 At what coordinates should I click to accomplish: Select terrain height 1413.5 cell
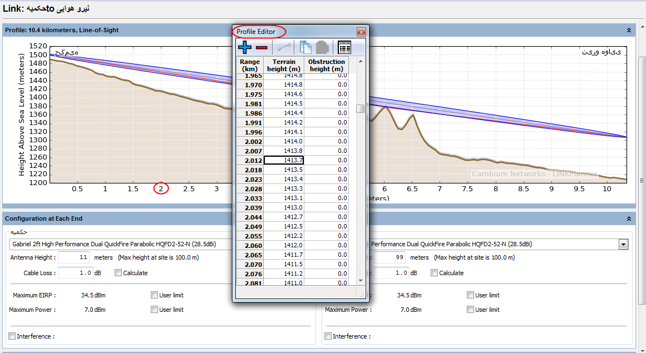(283, 170)
